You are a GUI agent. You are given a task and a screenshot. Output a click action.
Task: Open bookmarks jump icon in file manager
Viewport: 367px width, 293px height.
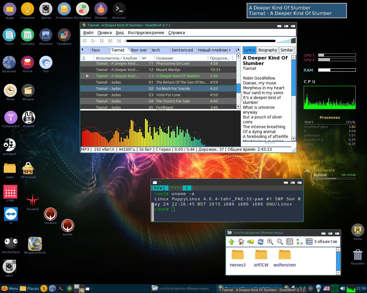tap(251, 242)
